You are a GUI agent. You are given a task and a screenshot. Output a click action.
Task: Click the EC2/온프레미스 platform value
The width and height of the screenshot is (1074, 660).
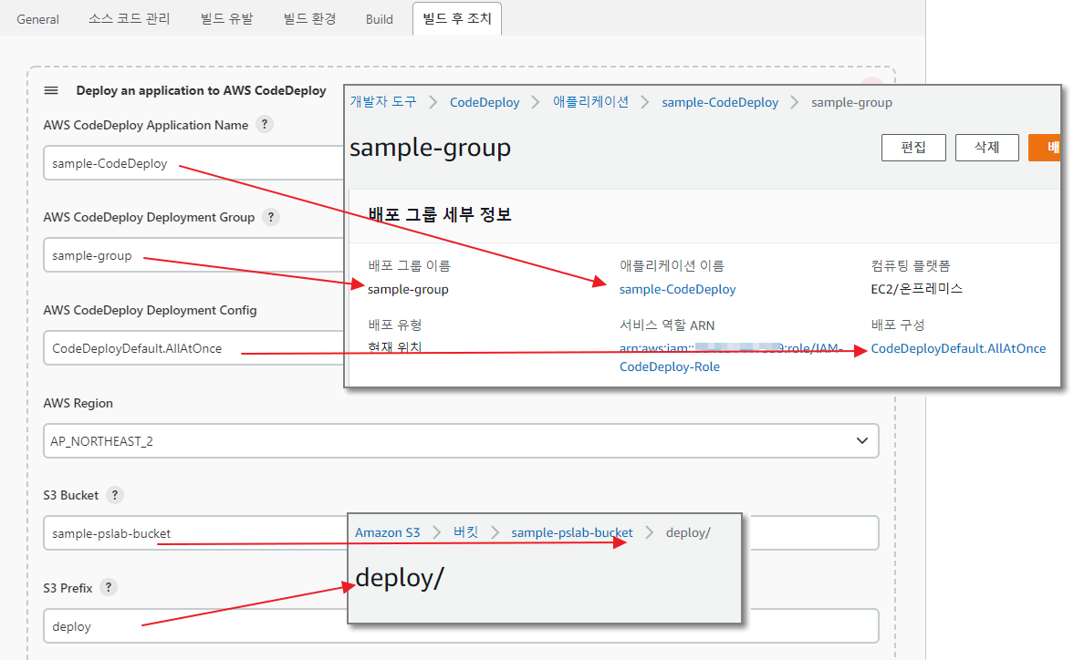[x=916, y=289]
